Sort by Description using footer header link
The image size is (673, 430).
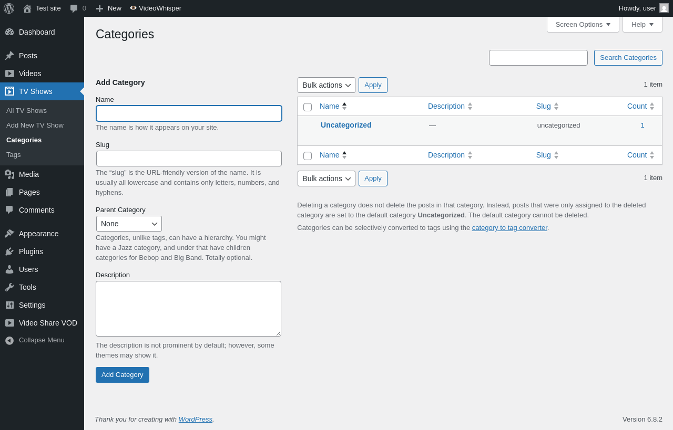click(446, 155)
